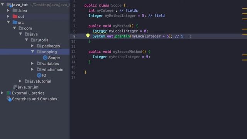Screen dimensions: 247x139
Task: Click the IO class file icon
Action: 39,75
